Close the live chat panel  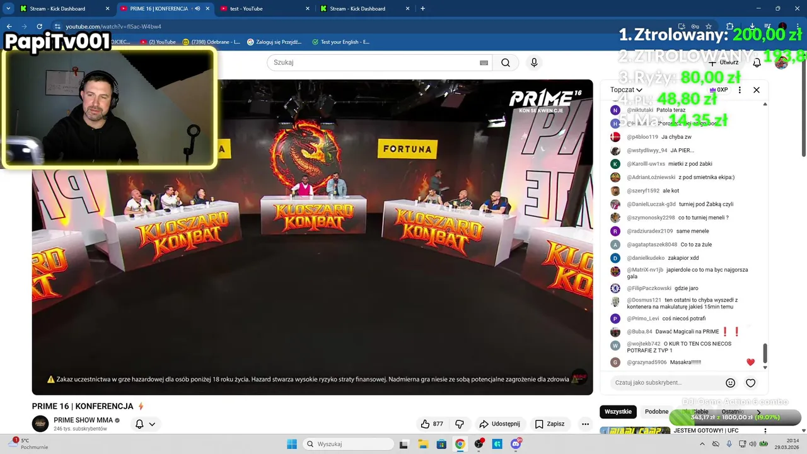(757, 90)
